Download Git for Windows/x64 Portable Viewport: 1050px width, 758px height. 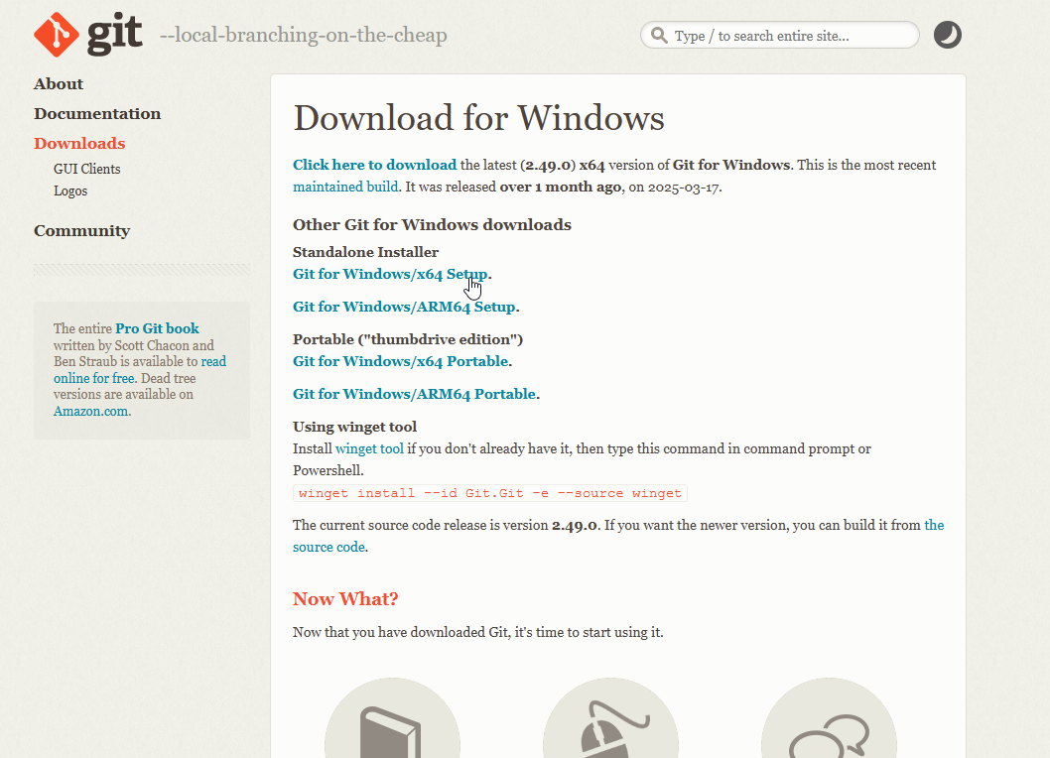click(x=400, y=361)
